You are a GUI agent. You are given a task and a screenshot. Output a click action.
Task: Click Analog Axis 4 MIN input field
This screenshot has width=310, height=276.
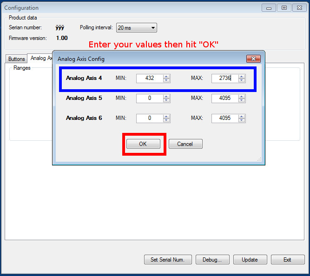click(150, 78)
